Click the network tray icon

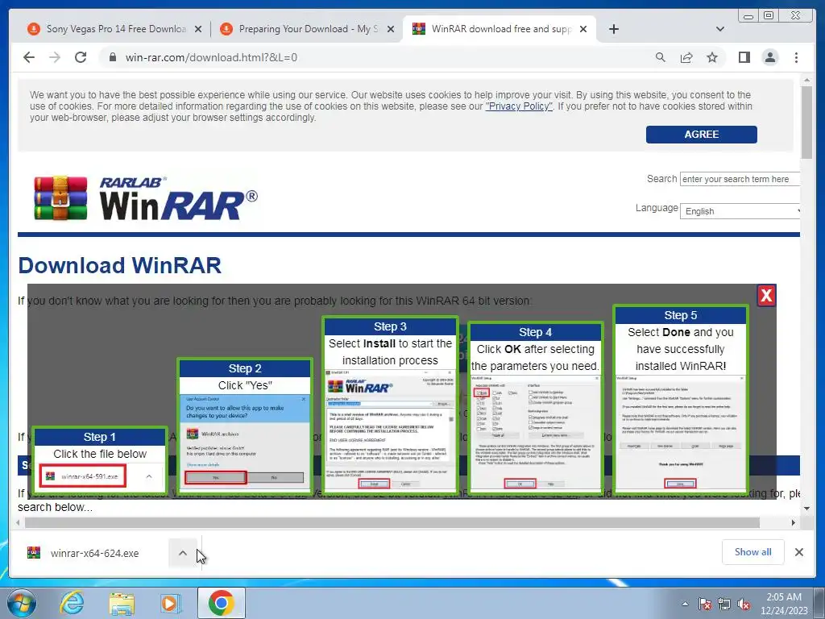pos(724,604)
